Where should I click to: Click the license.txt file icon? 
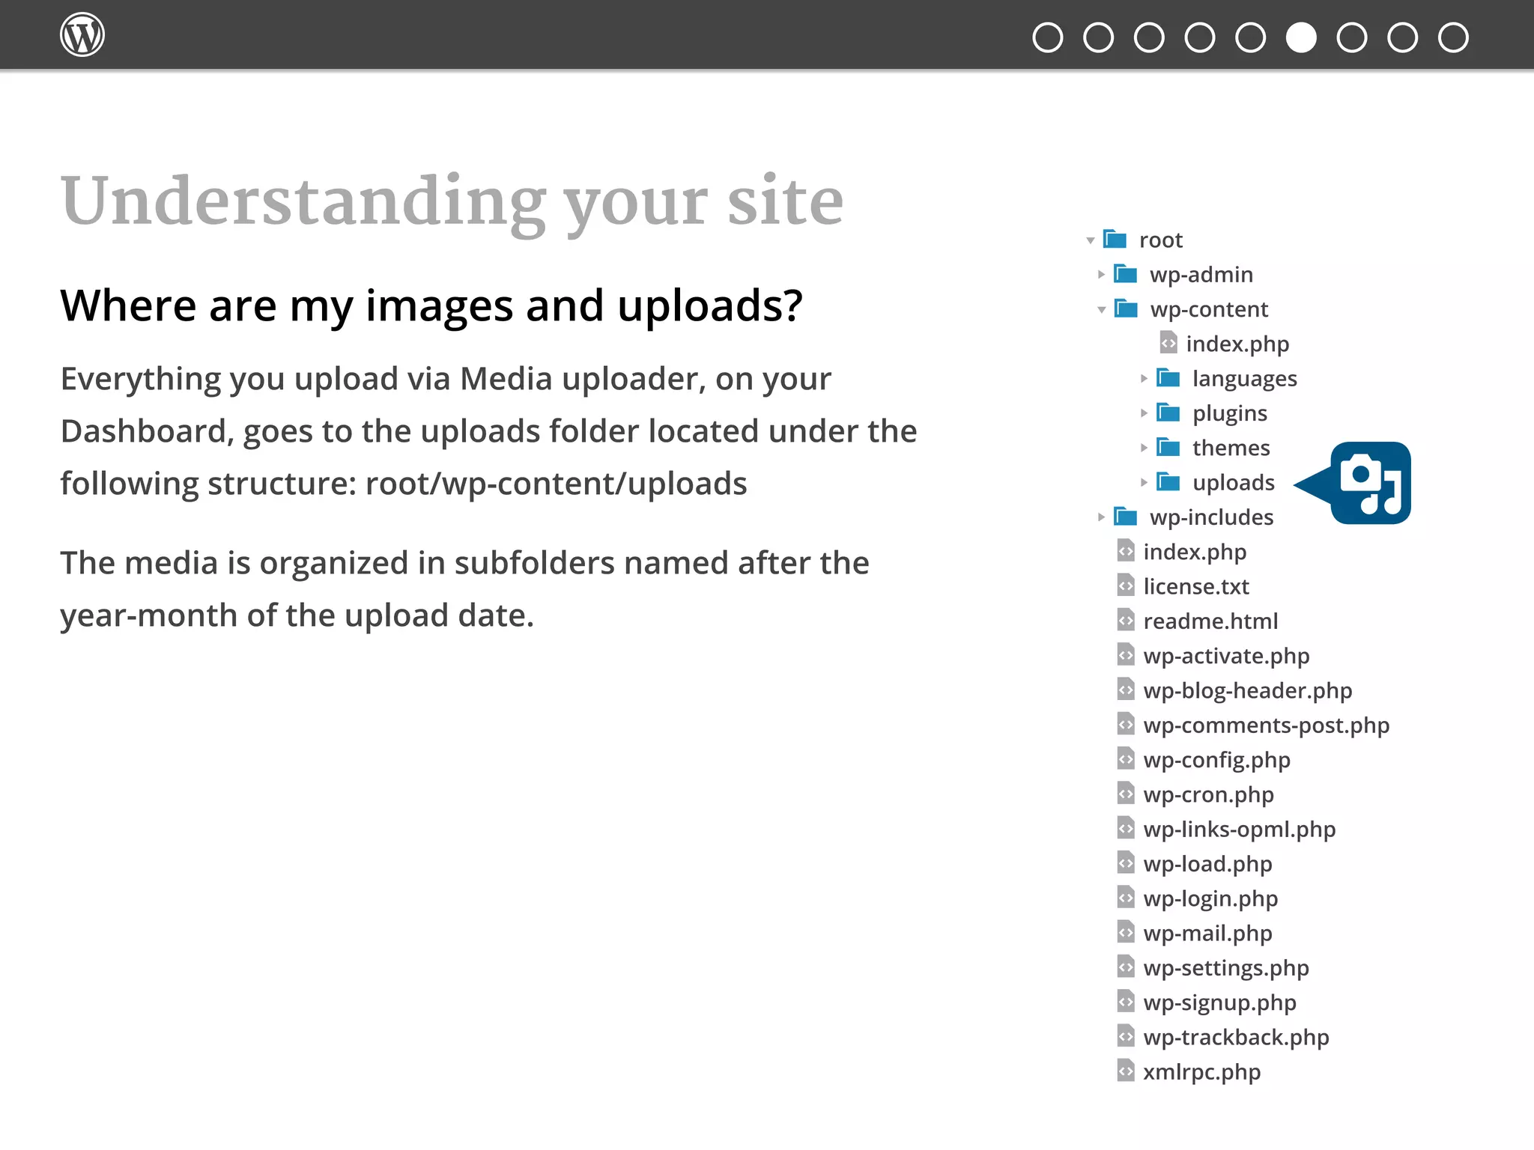1126,585
